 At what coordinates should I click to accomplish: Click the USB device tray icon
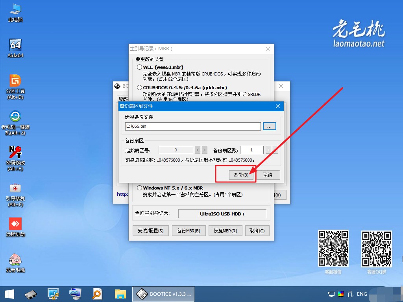click(350, 294)
